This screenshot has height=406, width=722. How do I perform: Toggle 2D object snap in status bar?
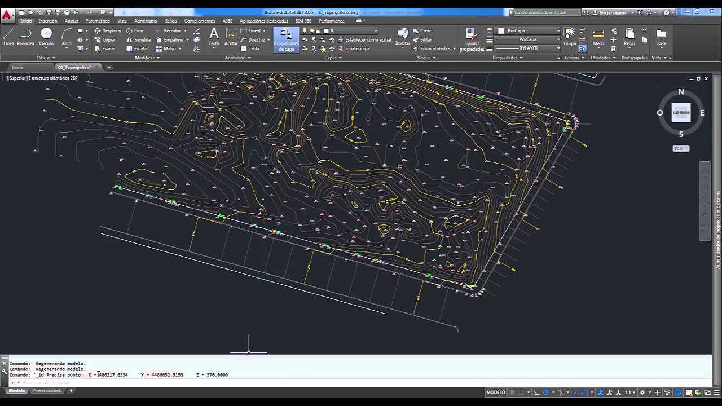pos(585,392)
